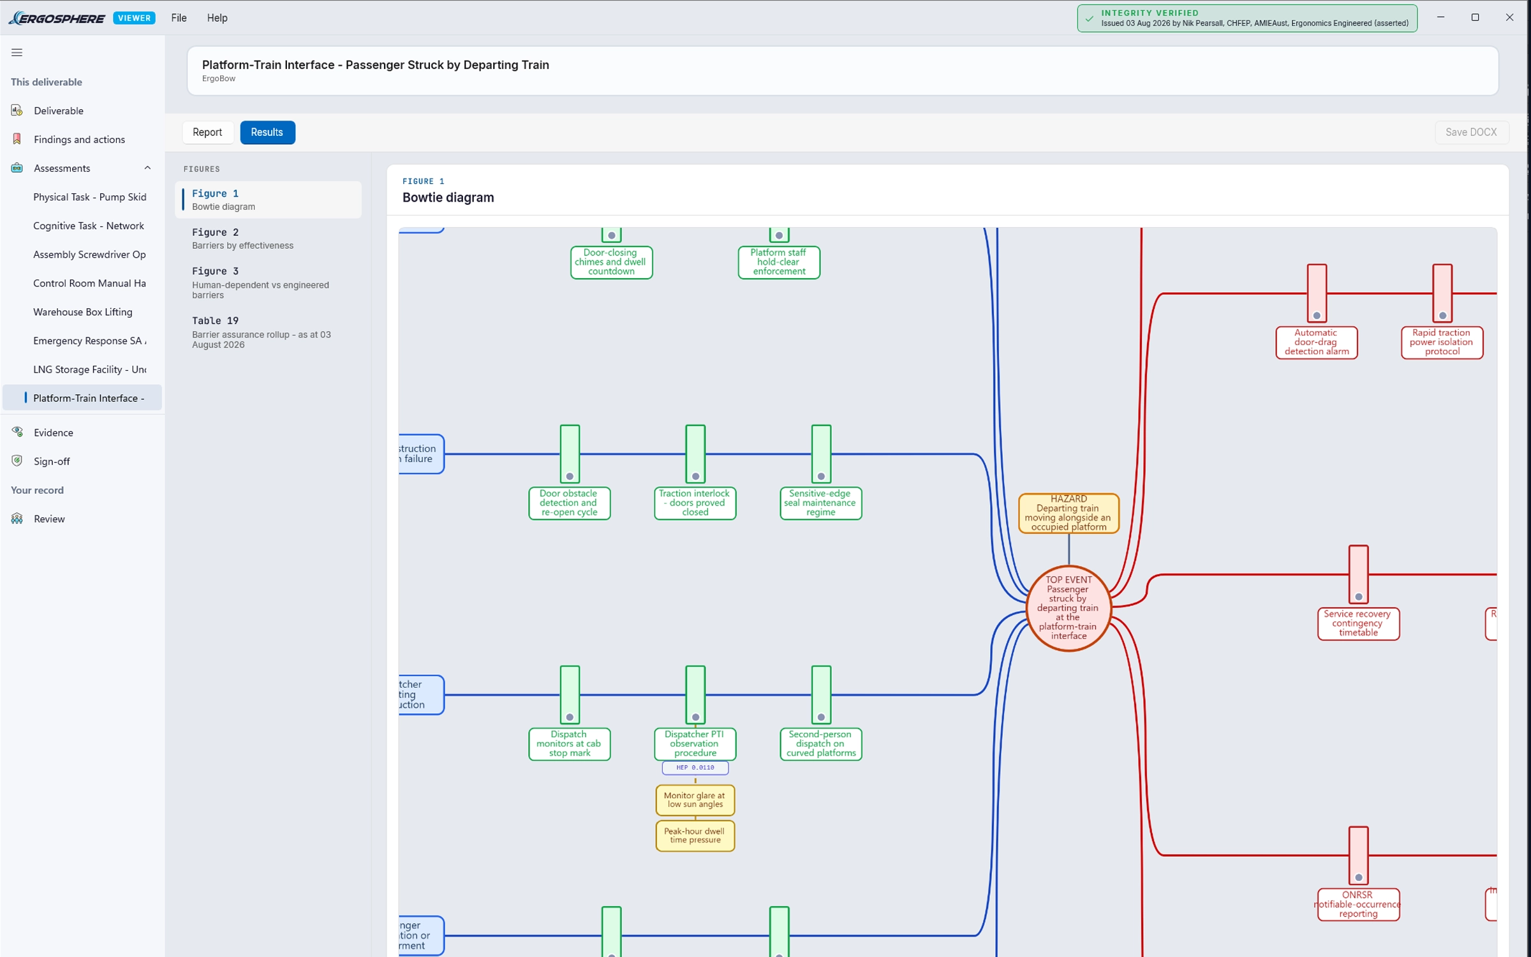Click Sensitive-edge seal maintenance regime barrier
The width and height of the screenshot is (1531, 957).
(820, 503)
